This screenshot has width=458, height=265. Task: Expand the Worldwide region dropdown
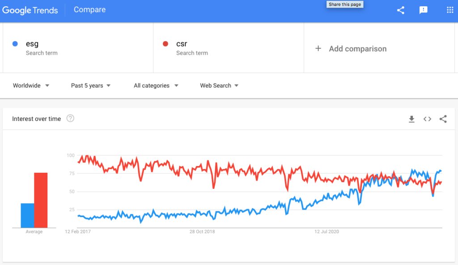click(31, 85)
